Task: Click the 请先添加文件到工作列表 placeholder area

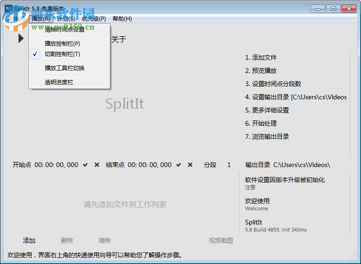Action: (x=125, y=204)
